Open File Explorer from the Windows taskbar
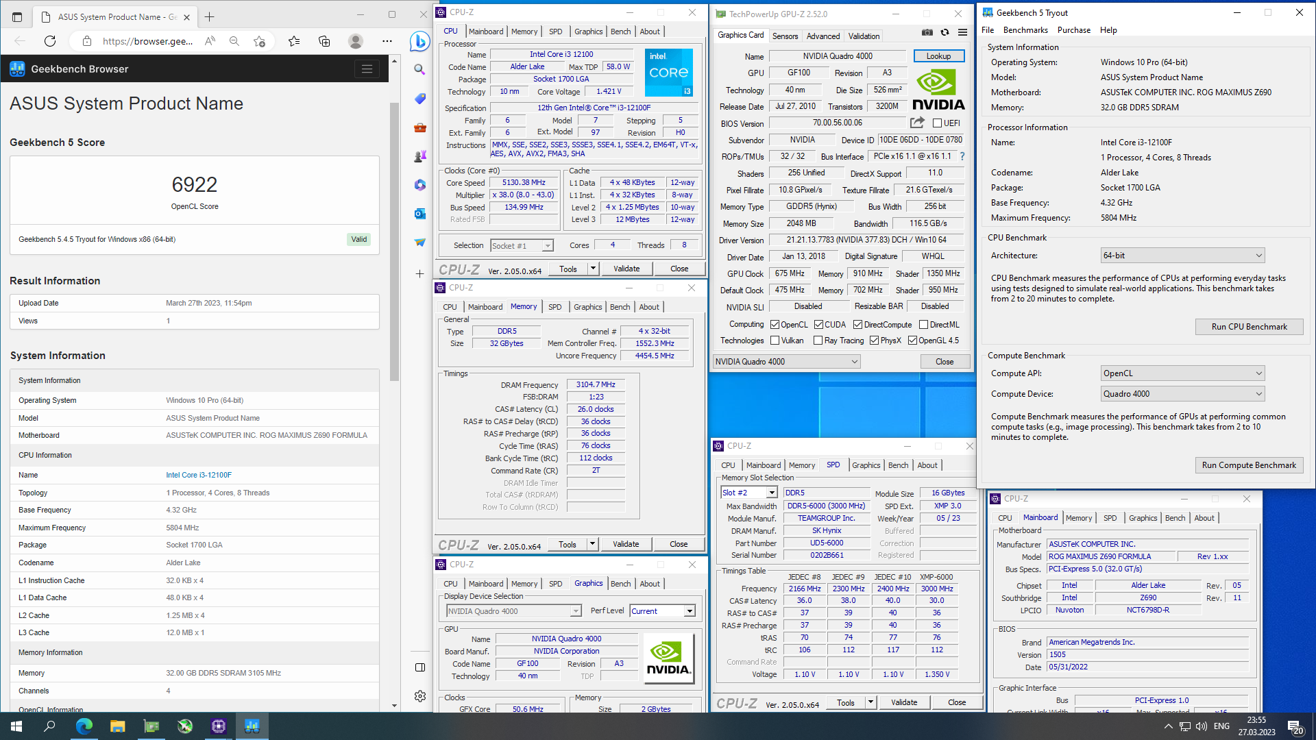This screenshot has height=740, width=1316. click(117, 726)
